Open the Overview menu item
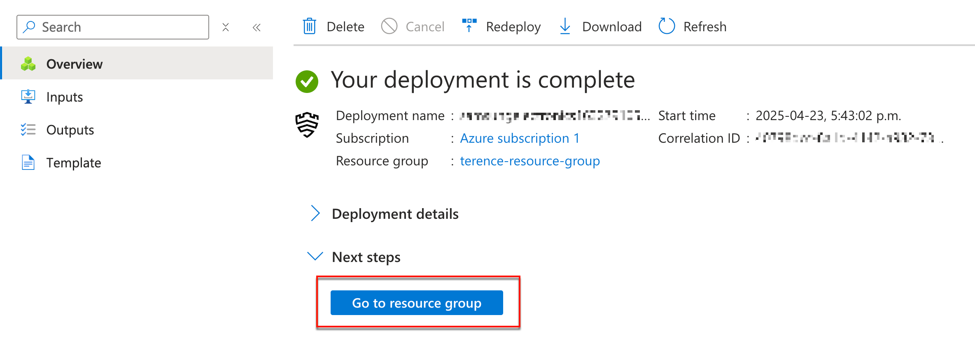 tap(74, 64)
